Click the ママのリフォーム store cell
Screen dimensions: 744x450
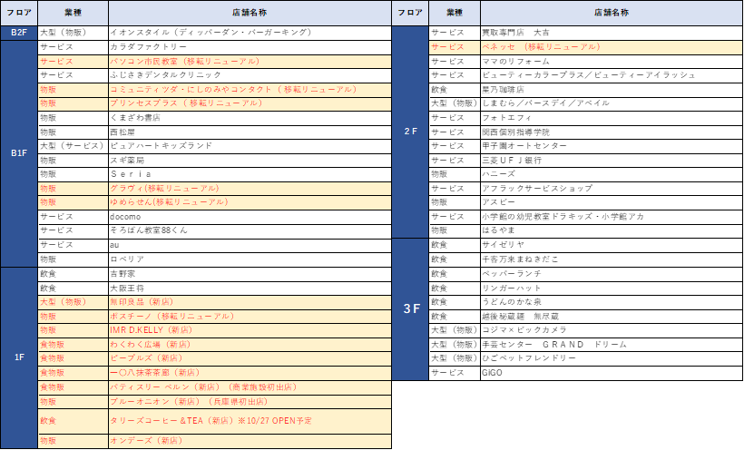coord(612,61)
